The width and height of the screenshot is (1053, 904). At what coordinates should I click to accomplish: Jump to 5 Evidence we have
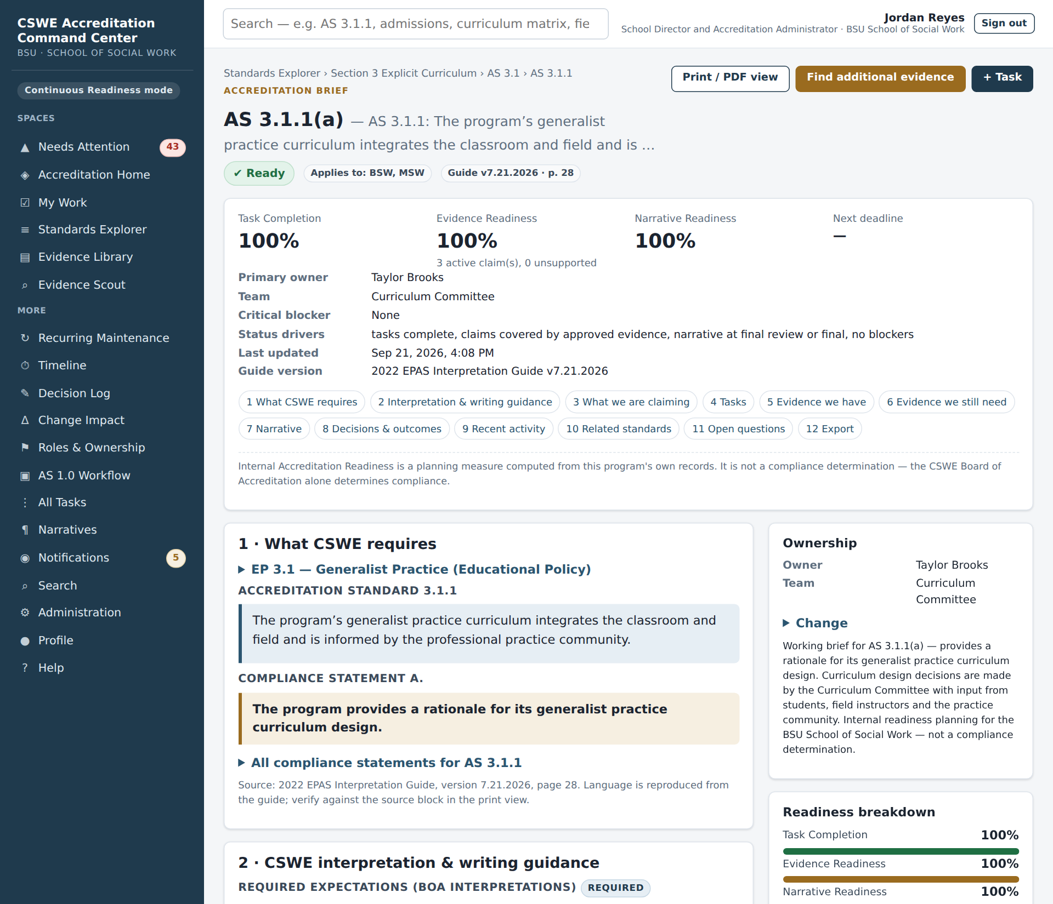pos(816,402)
